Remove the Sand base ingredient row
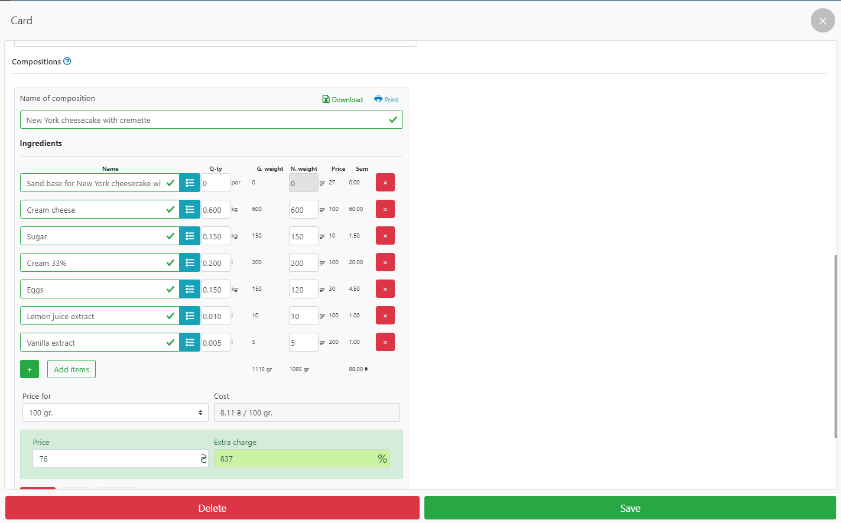Viewport: 841px width, 523px height. click(x=385, y=183)
